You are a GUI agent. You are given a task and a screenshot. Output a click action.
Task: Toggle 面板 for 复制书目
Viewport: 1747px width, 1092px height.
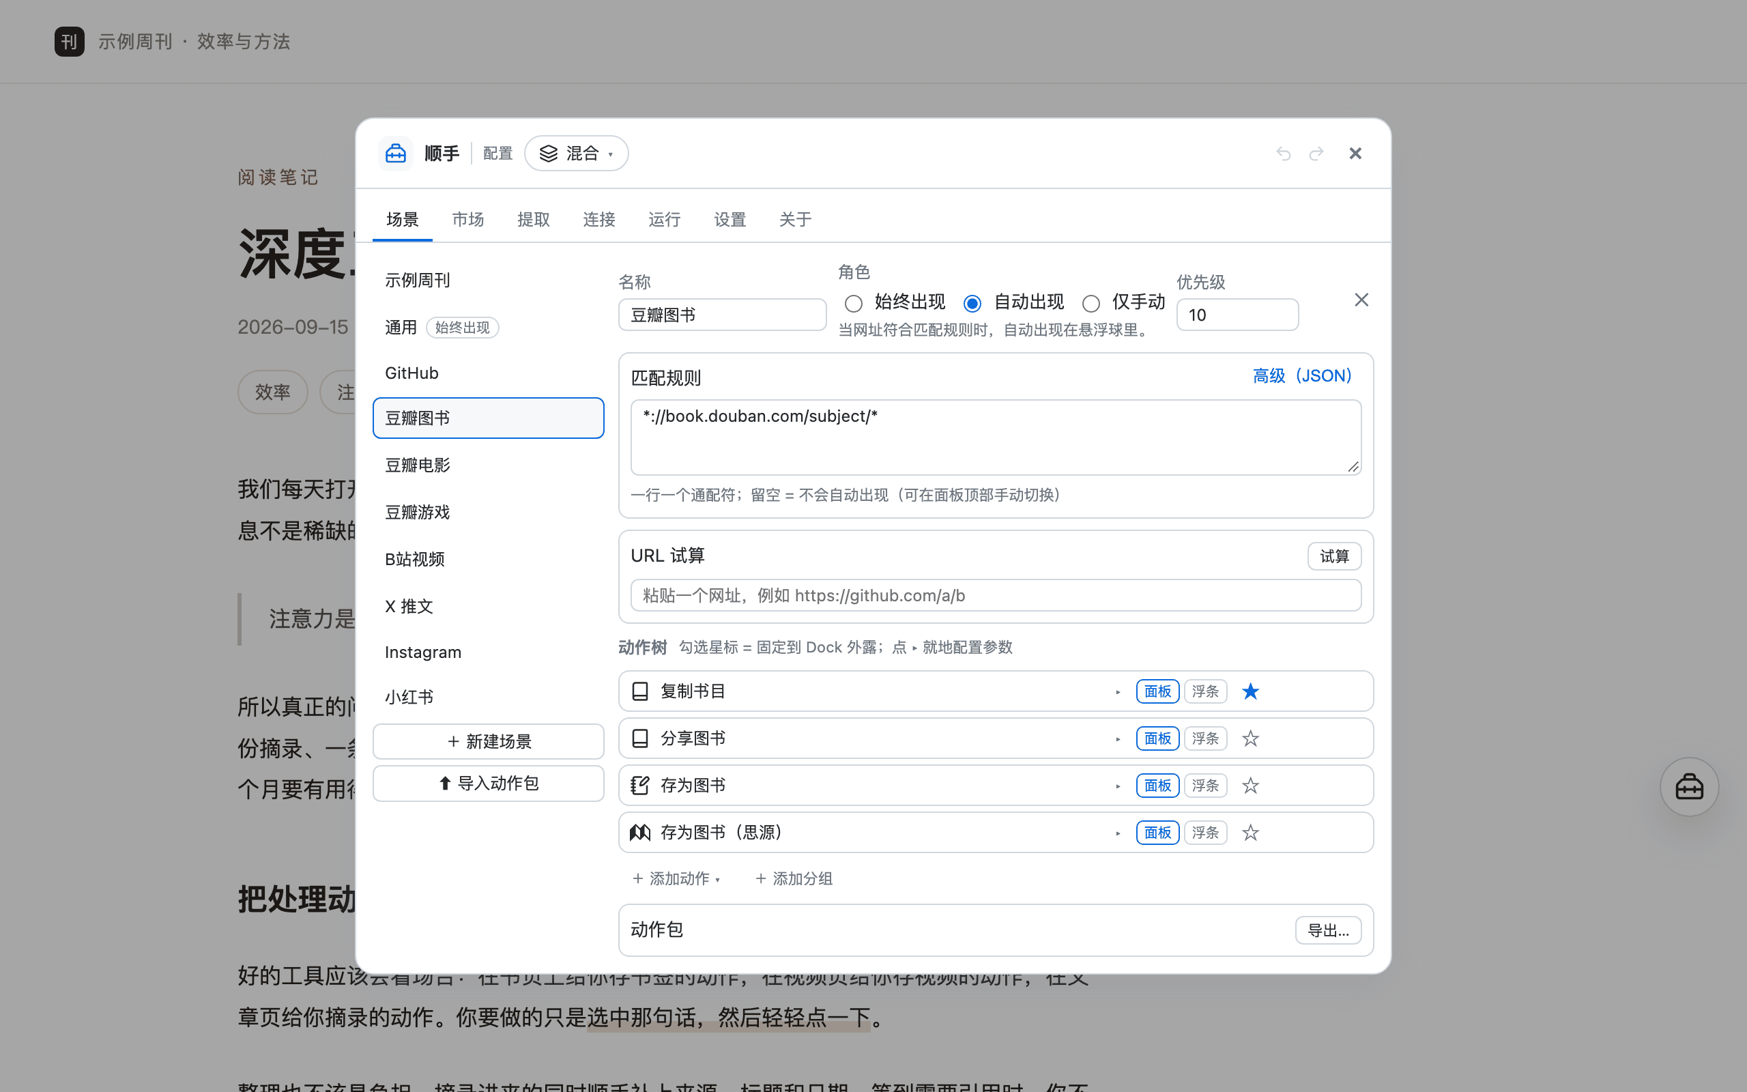tap(1157, 691)
